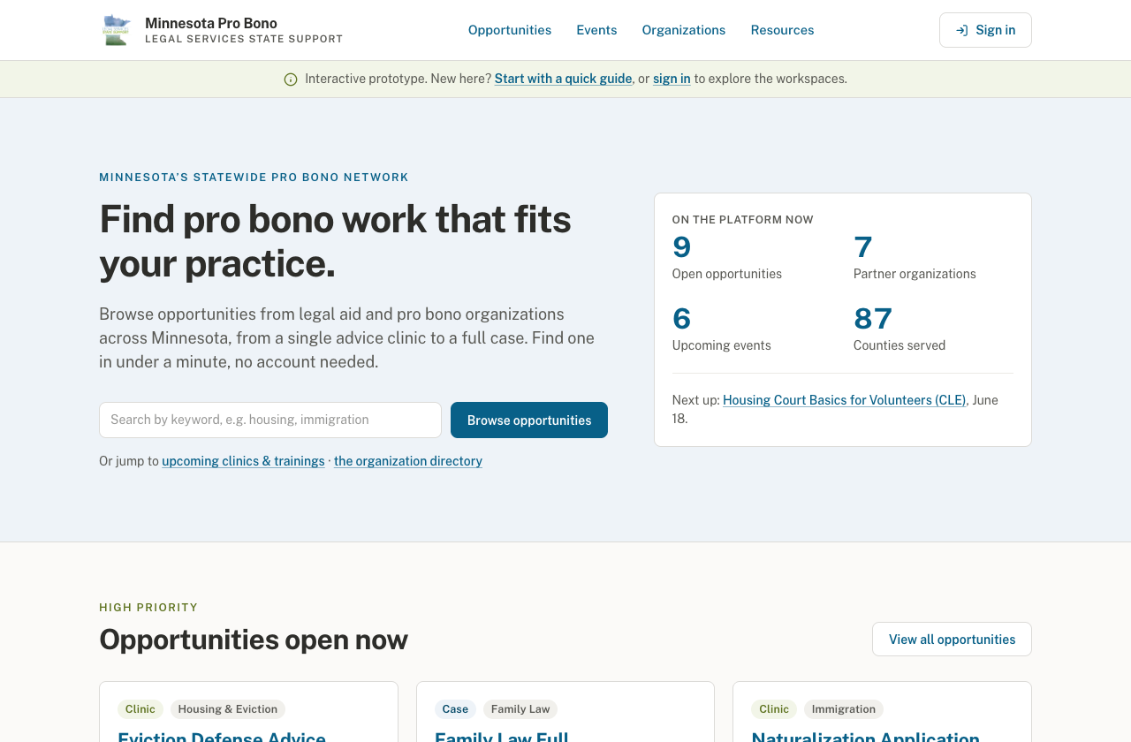Focus the keyword search field
1131x742 pixels.
click(270, 420)
